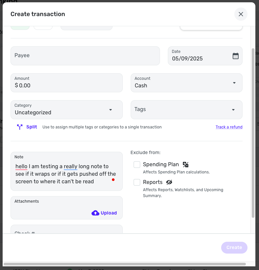259x270 pixels.
Task: Check the Exclude from Reports box
Action: pos(137,182)
